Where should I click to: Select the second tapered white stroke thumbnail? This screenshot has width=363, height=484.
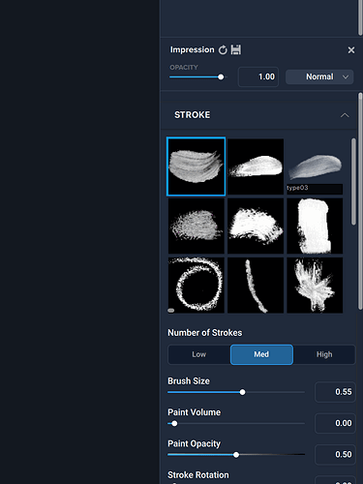(x=256, y=166)
